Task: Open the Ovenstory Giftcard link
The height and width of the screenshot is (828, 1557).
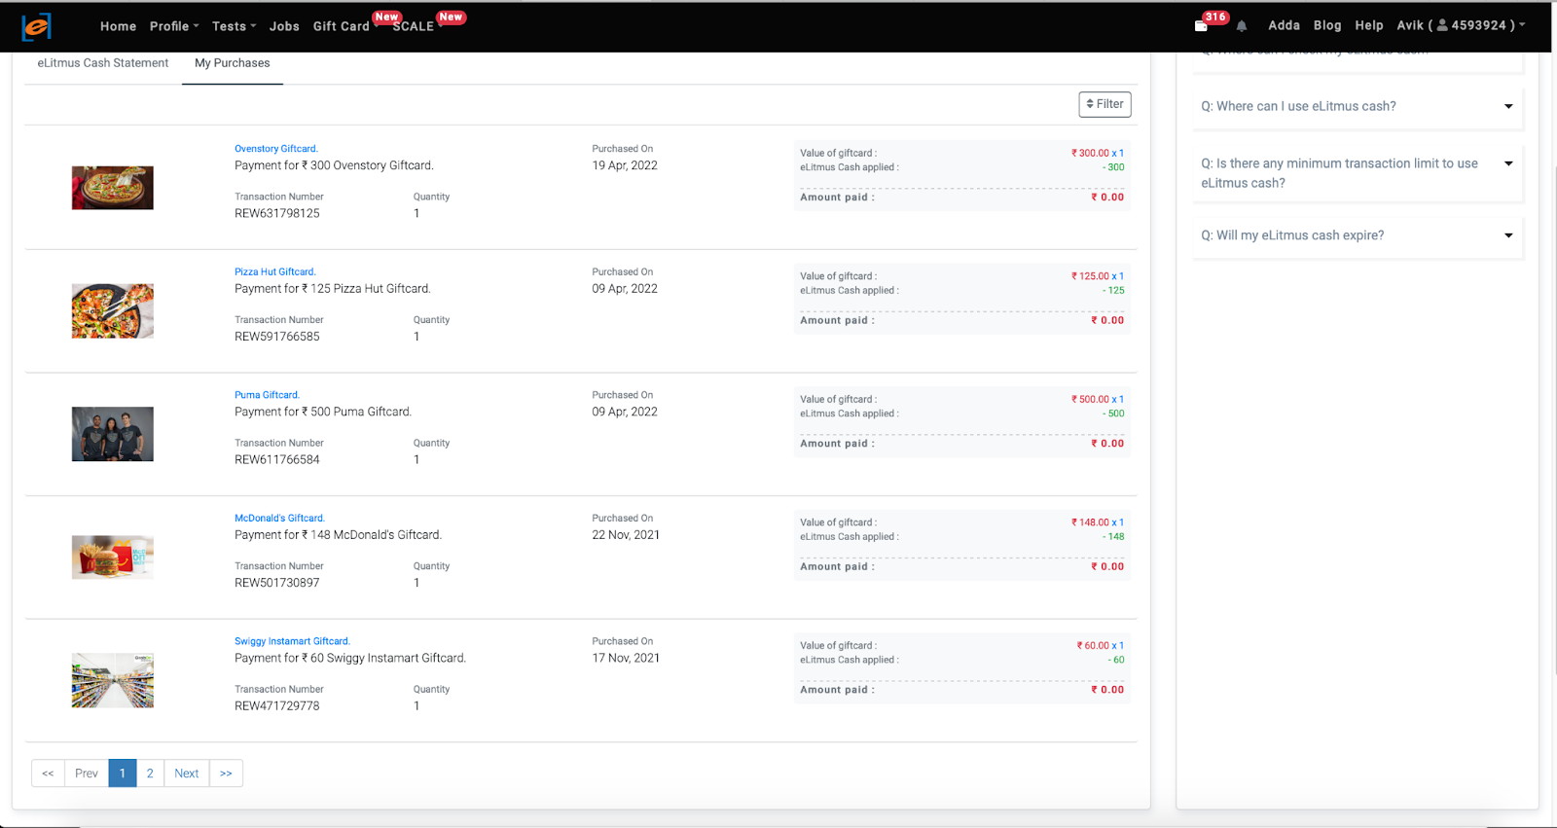Action: 276,149
